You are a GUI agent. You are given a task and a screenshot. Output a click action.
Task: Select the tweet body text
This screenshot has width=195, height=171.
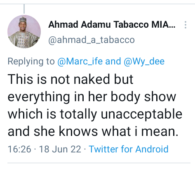95,105
